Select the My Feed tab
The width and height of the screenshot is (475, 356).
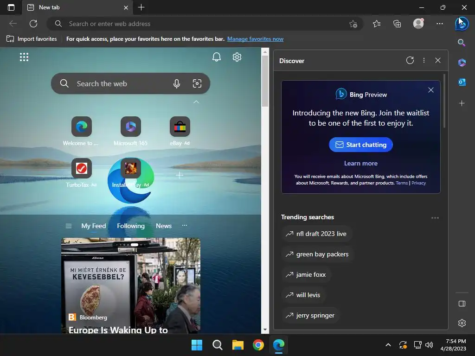point(94,226)
